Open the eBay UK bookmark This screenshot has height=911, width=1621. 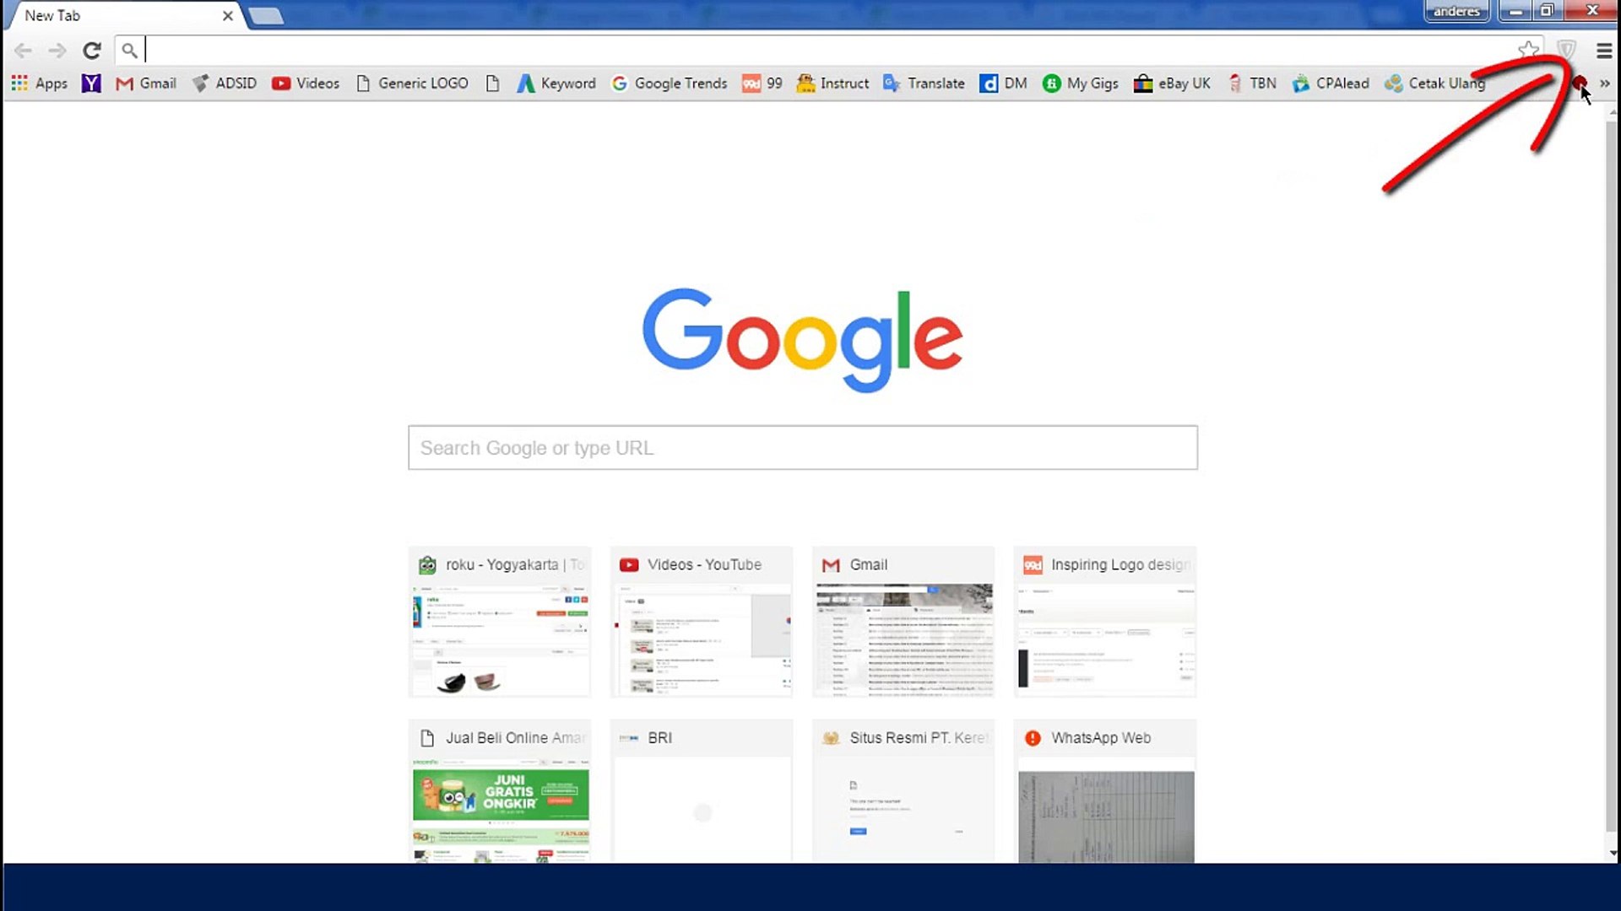(1172, 83)
